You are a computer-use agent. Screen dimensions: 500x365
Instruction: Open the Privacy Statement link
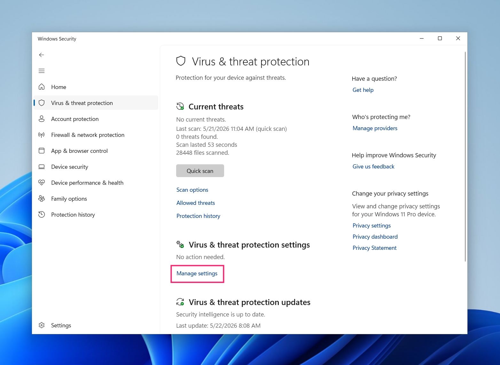[x=374, y=248]
